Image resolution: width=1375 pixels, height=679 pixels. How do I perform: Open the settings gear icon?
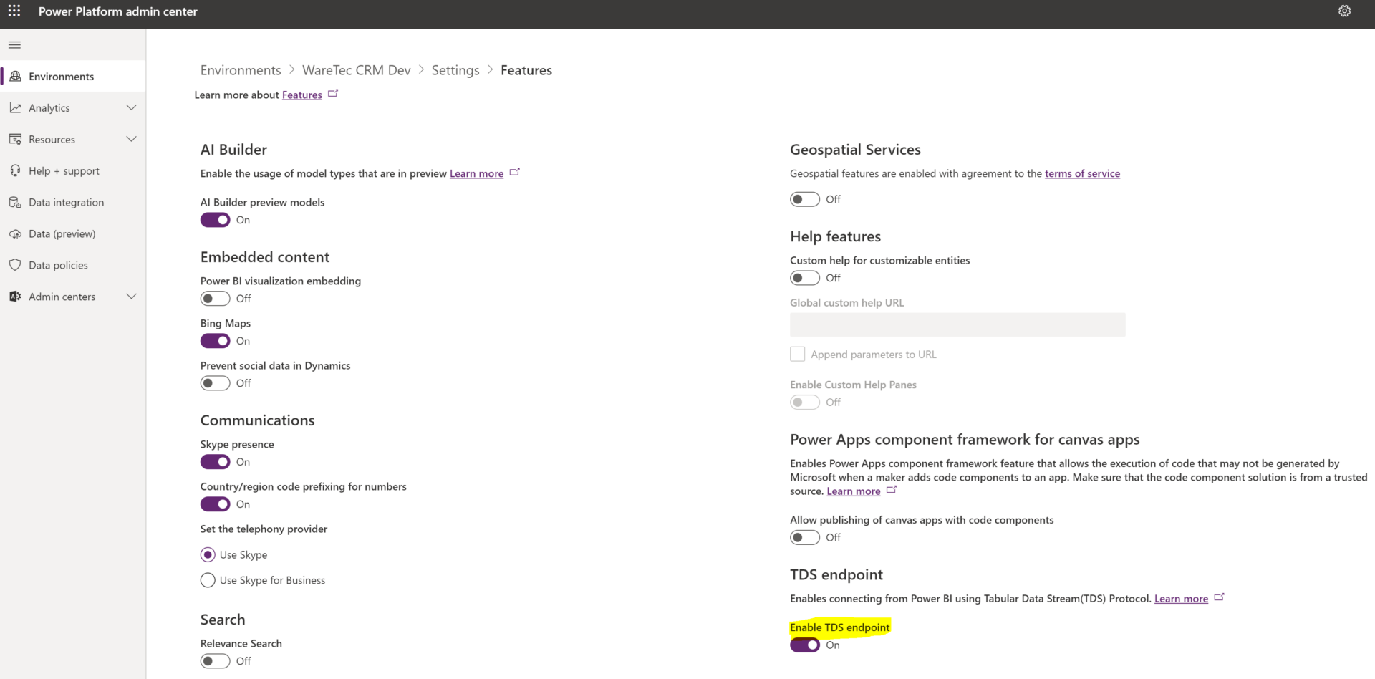[1344, 11]
